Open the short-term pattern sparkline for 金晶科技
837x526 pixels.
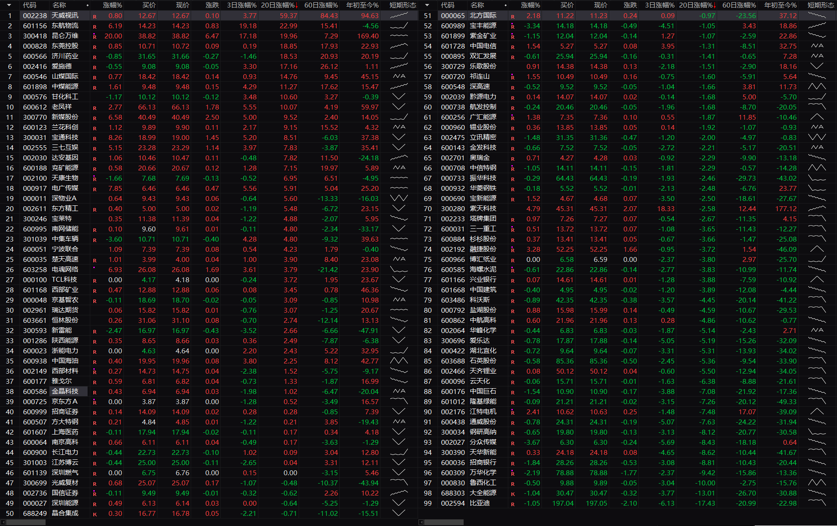point(399,391)
